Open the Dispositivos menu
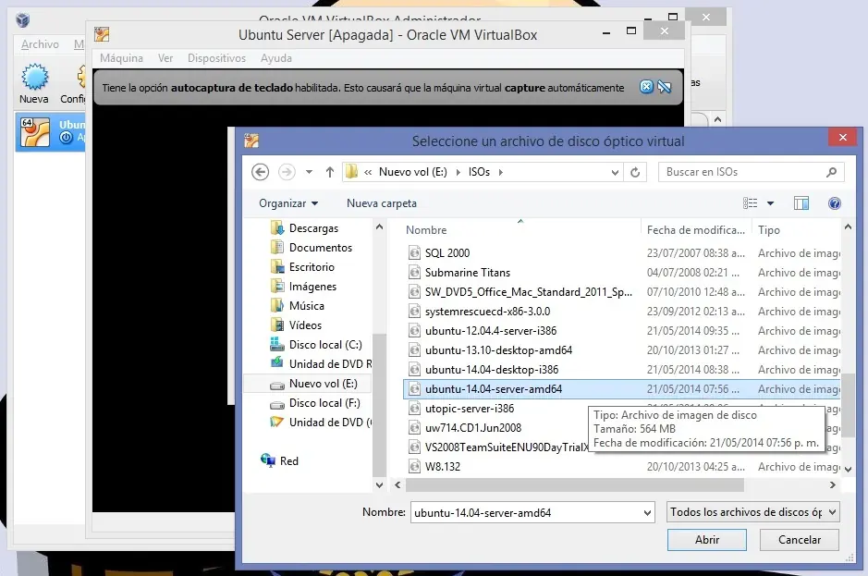868x576 pixels. pyautogui.click(x=216, y=58)
